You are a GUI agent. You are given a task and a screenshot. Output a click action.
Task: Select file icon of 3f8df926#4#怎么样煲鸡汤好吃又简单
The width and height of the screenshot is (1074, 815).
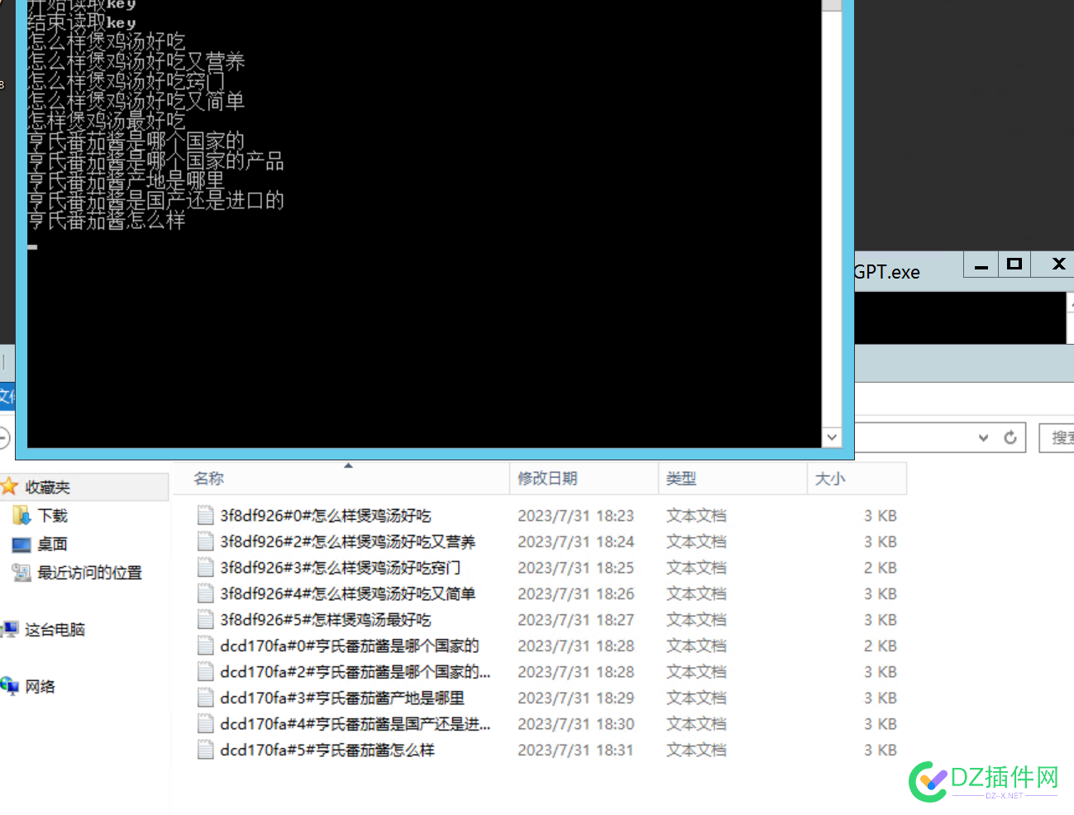206,593
